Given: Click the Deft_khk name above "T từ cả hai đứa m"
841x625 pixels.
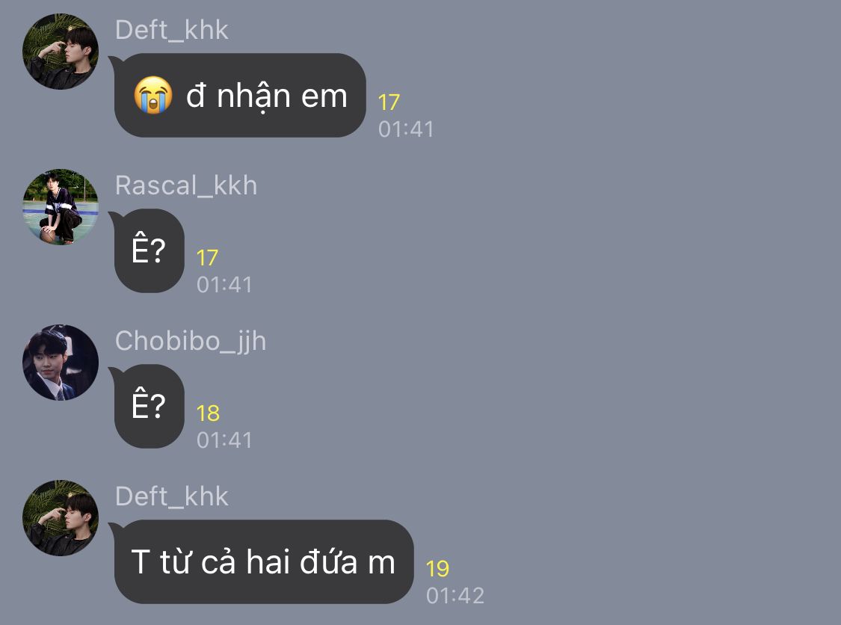Looking at the screenshot, I should [x=172, y=496].
